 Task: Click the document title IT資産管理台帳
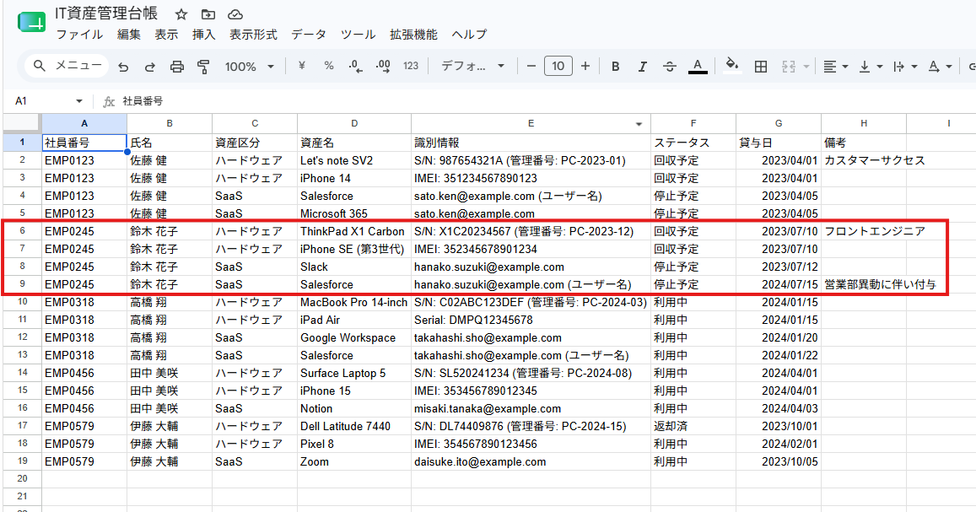coord(106,13)
